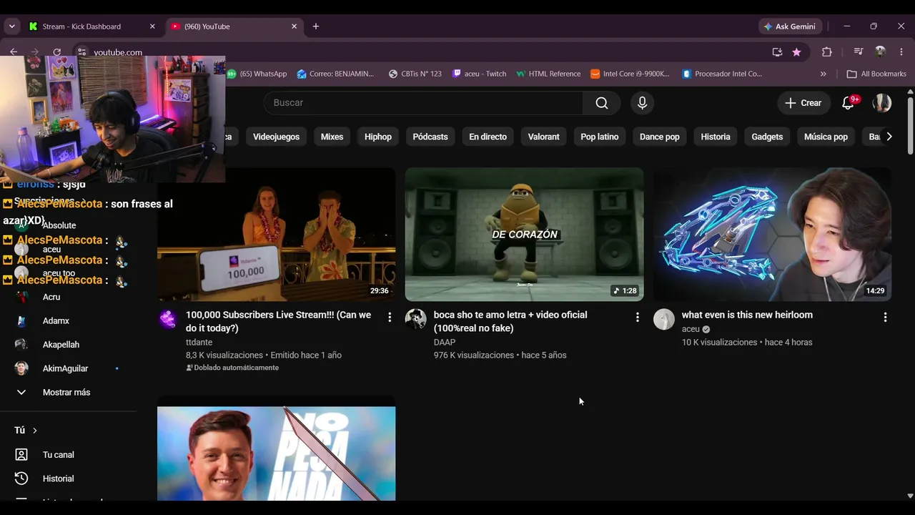The height and width of the screenshot is (515, 915).
Task: Play the new heirloom video thumbnail
Action: [772, 235]
